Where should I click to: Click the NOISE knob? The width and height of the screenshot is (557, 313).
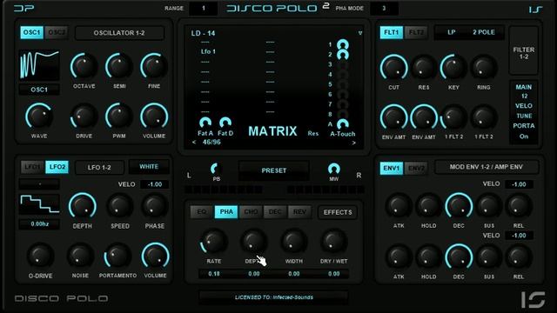[x=80, y=256]
